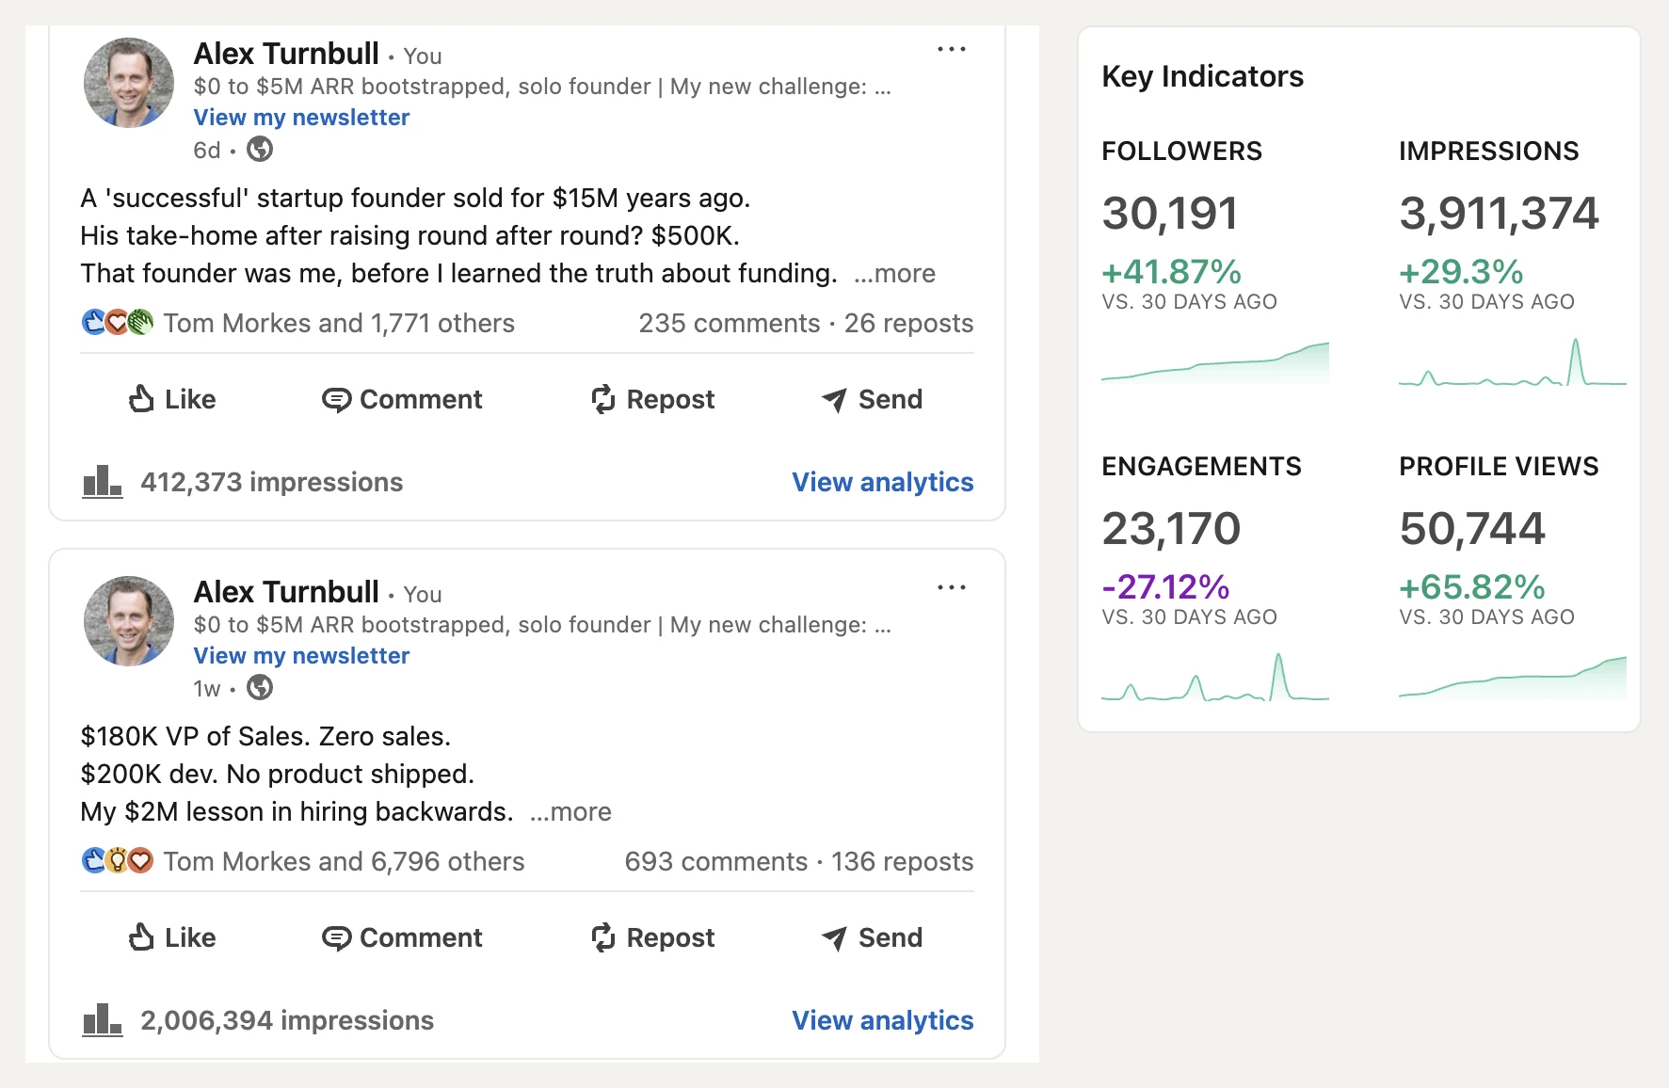This screenshot has width=1669, height=1088.
Task: Comment on the post with 2,006,394 impressions
Action: coord(402,937)
